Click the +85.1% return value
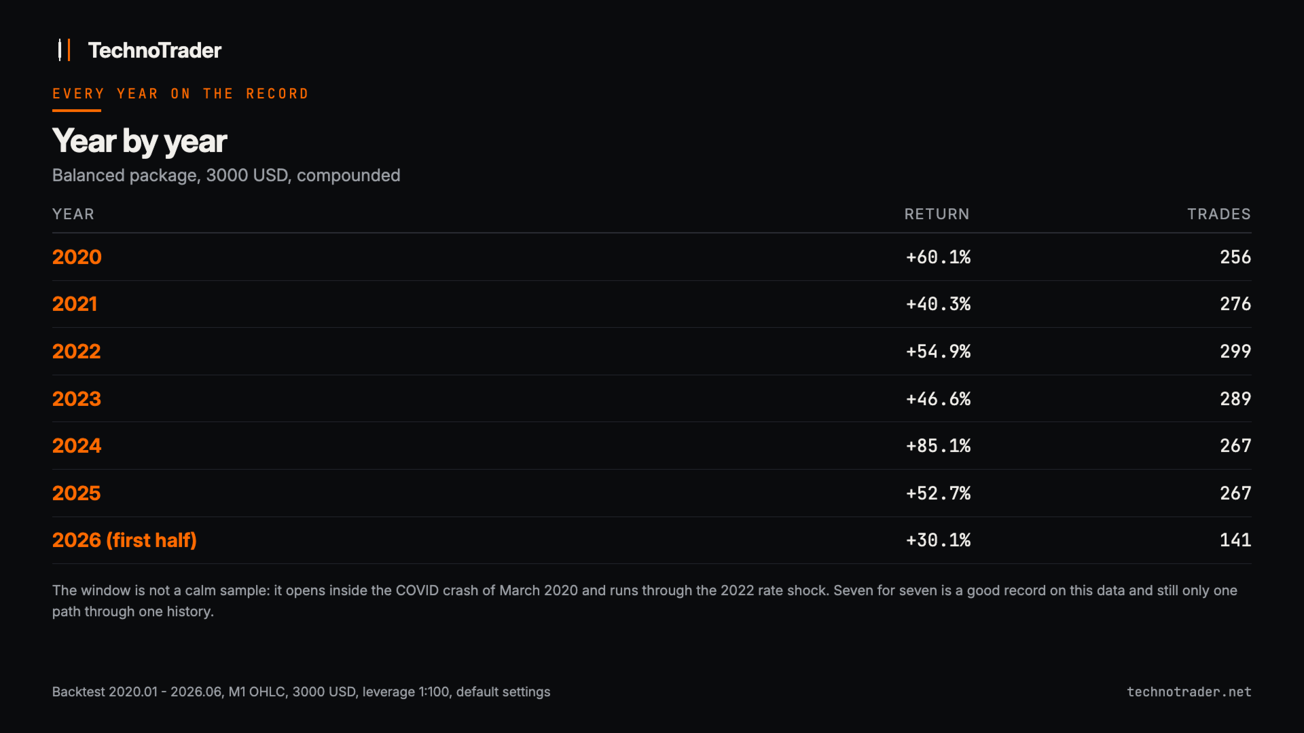This screenshot has width=1304, height=733. pos(938,446)
